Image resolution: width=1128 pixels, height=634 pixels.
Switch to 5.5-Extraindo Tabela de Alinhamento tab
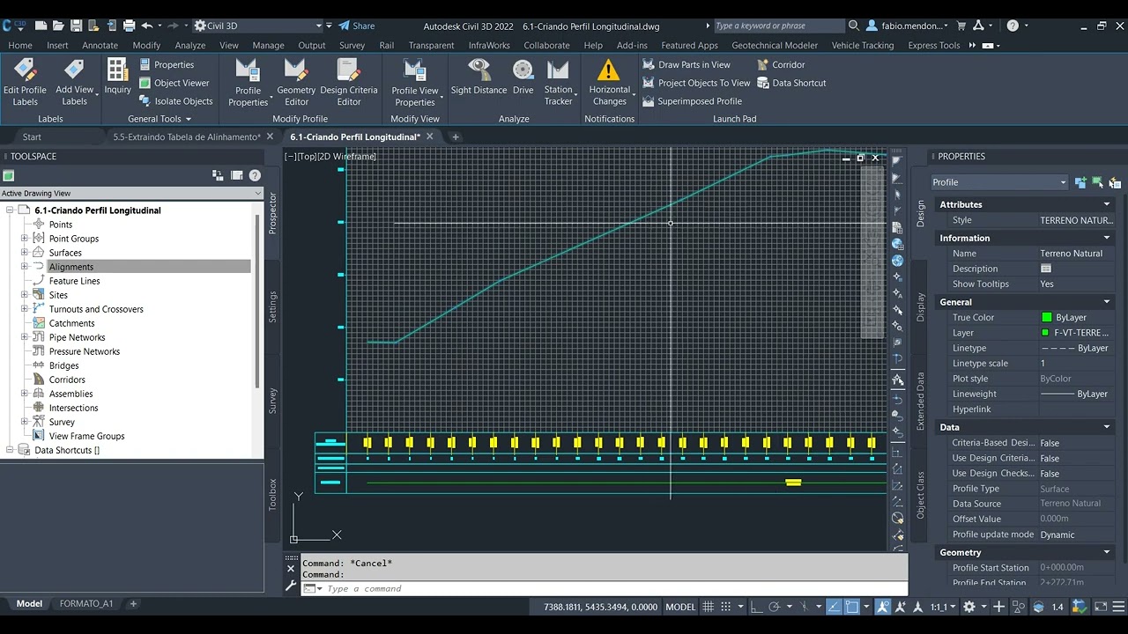click(x=186, y=136)
